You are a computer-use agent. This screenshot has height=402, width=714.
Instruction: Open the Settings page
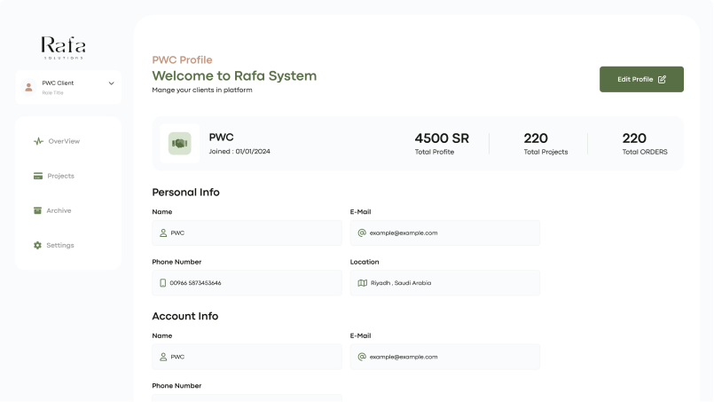pyautogui.click(x=60, y=245)
